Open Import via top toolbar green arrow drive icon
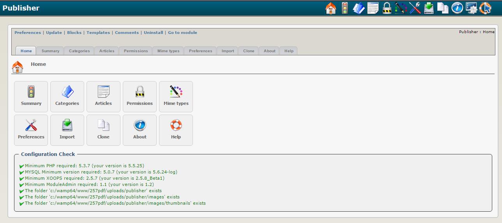The image size is (502, 223). (x=429, y=8)
